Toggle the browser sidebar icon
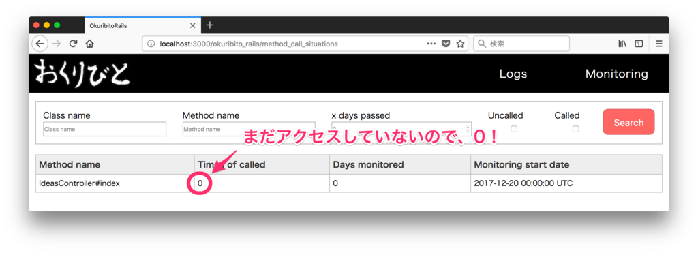The width and height of the screenshot is (698, 253). [639, 44]
